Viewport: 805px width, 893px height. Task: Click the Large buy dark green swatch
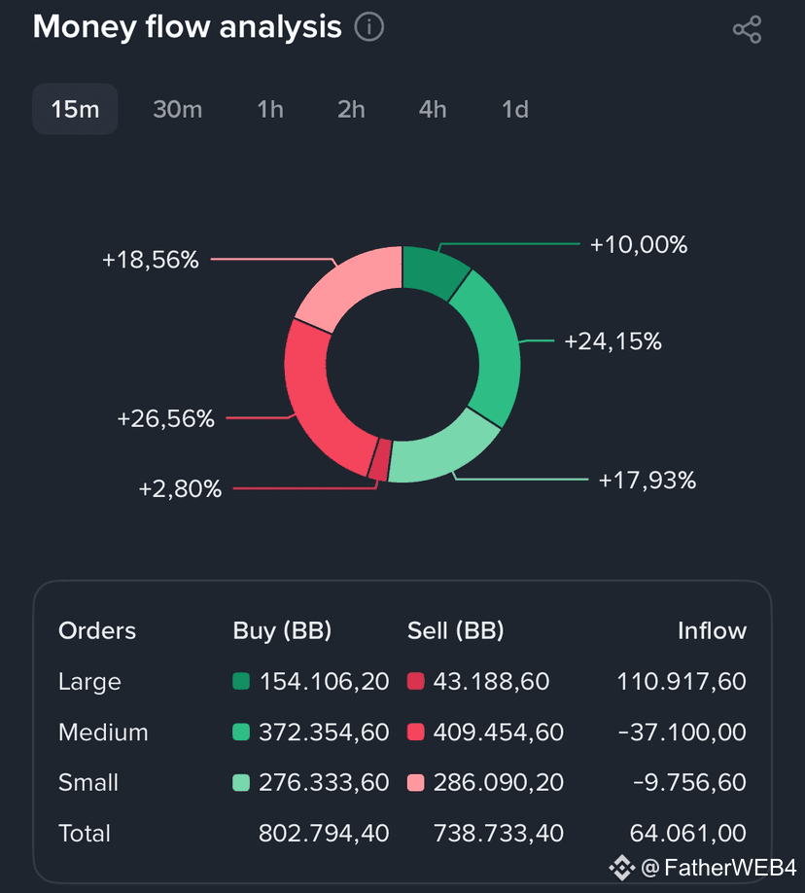pyautogui.click(x=241, y=682)
